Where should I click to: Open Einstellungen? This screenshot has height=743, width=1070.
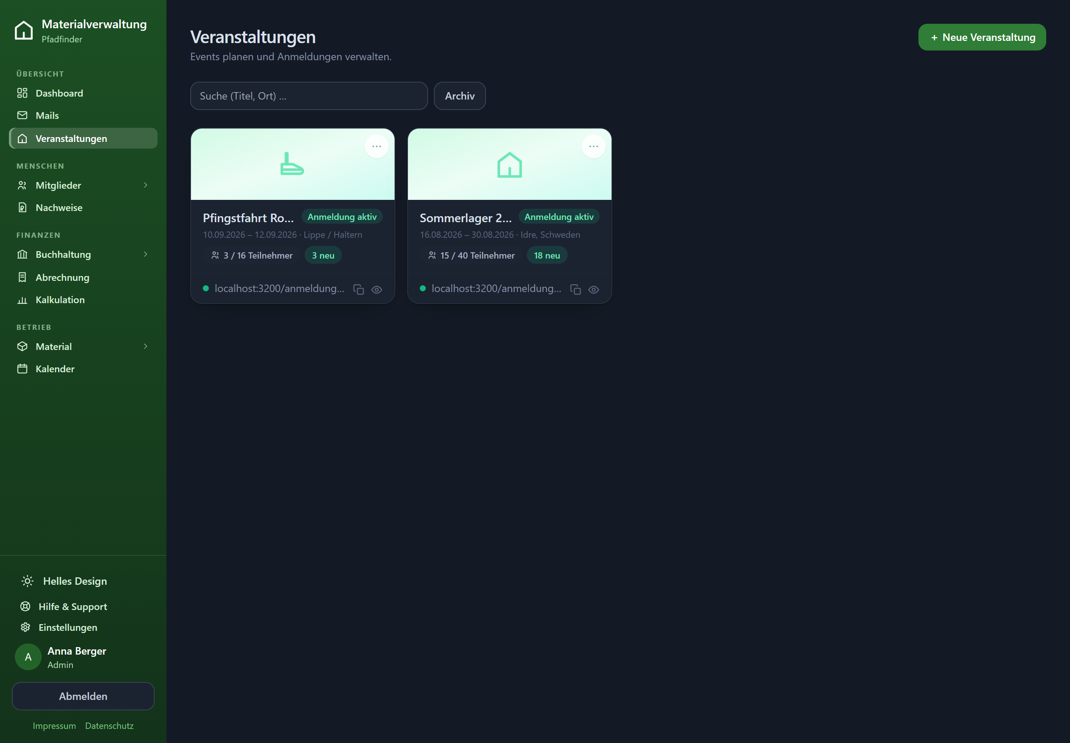pyautogui.click(x=83, y=627)
